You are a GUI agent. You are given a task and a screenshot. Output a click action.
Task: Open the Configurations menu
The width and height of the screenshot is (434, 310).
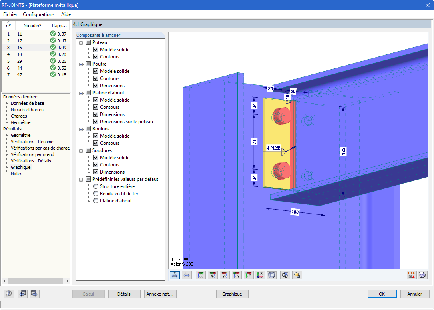point(38,14)
